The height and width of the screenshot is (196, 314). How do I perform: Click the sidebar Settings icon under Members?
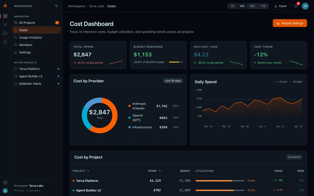(x=16, y=52)
